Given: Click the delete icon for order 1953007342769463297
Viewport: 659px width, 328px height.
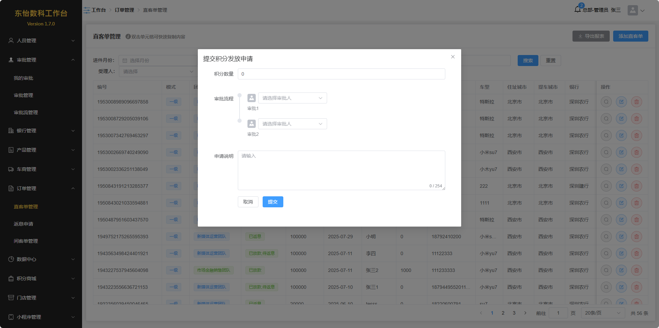Looking at the screenshot, I should pos(636,135).
